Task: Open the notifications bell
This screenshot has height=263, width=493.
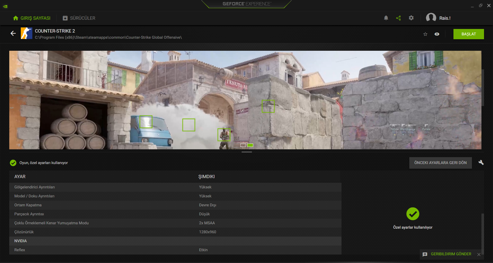Action: coord(386,18)
